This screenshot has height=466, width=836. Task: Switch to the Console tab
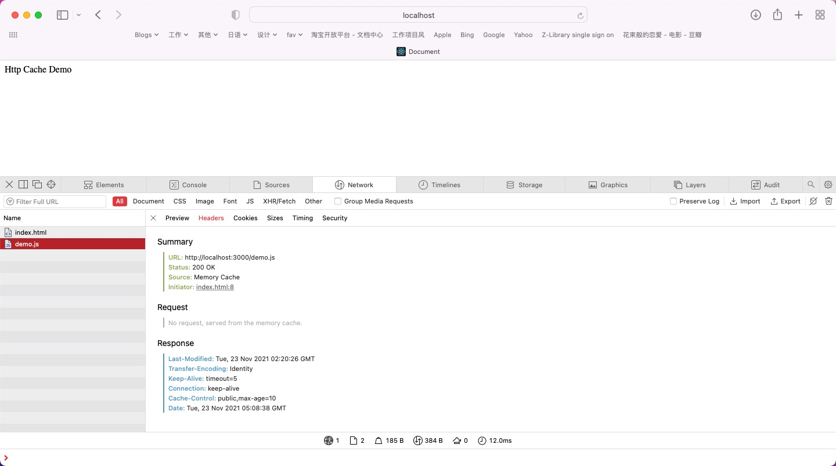point(188,185)
